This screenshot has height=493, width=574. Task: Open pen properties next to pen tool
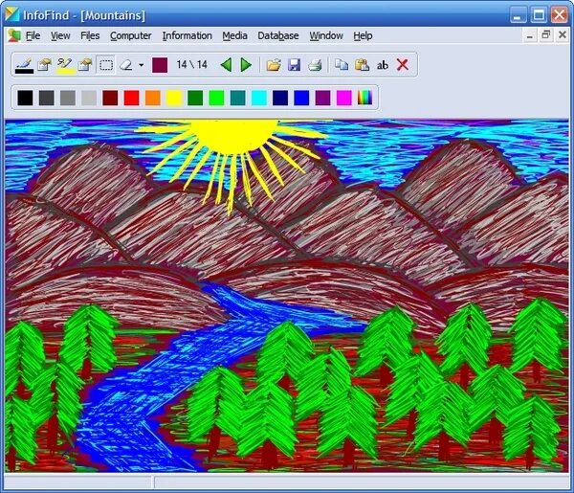tap(45, 65)
